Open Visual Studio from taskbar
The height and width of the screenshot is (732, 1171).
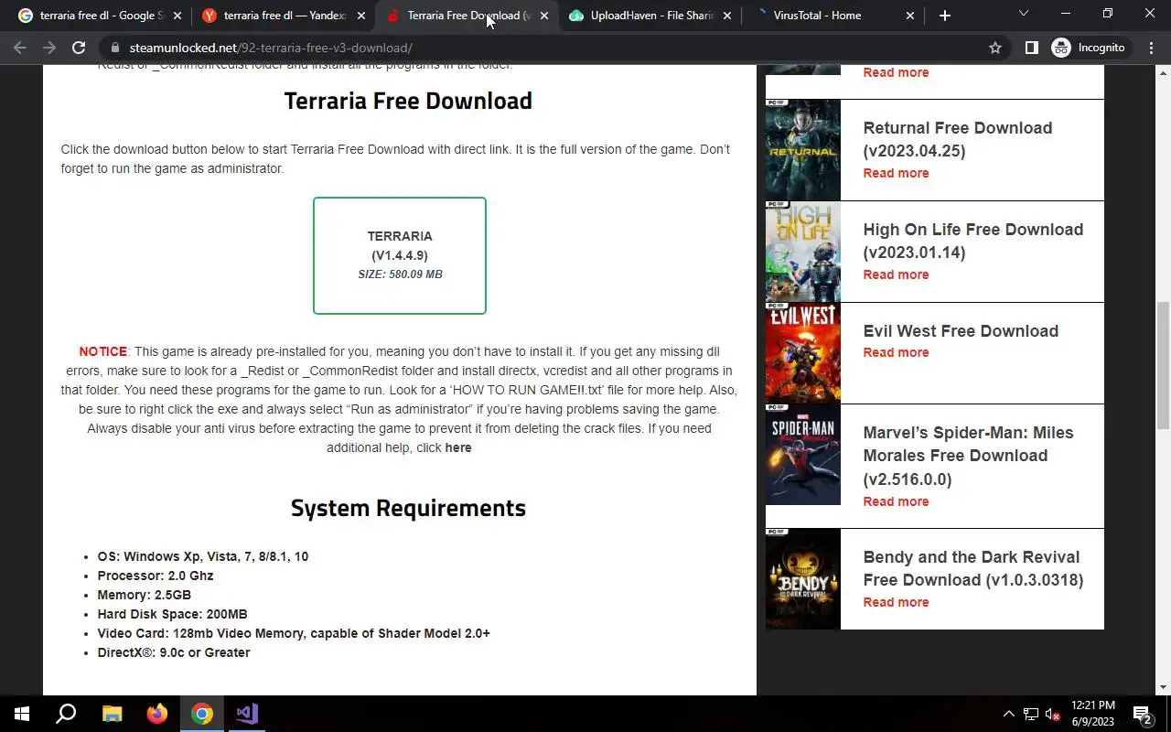pos(247,714)
